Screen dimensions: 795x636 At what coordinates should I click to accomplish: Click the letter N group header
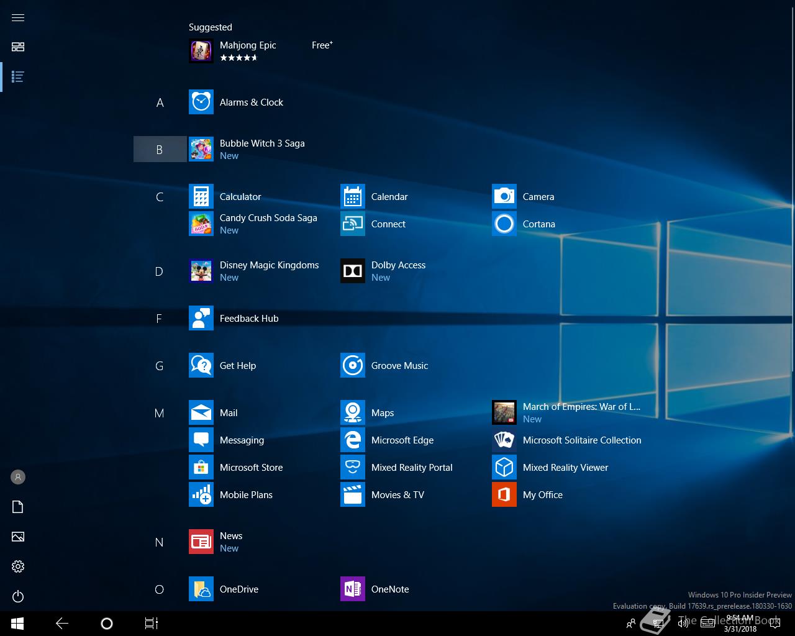point(160,542)
